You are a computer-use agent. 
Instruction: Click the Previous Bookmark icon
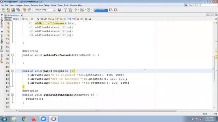pos(58,19)
